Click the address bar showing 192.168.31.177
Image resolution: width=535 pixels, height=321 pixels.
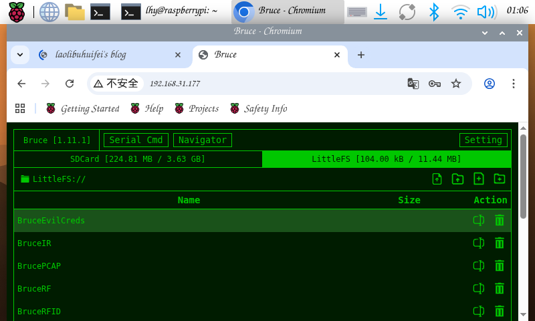(x=267, y=84)
